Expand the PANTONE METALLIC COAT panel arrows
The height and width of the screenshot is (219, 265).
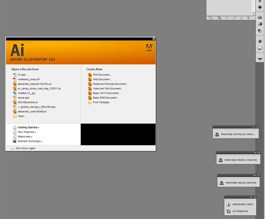254,127
